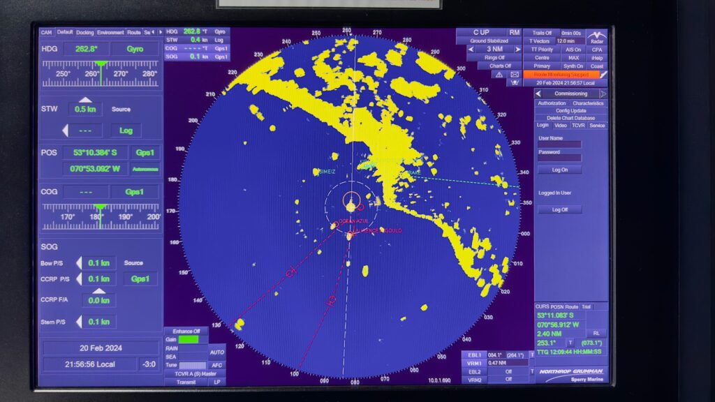
Task: Open the C UP orientation mode selector
Action: [480, 33]
